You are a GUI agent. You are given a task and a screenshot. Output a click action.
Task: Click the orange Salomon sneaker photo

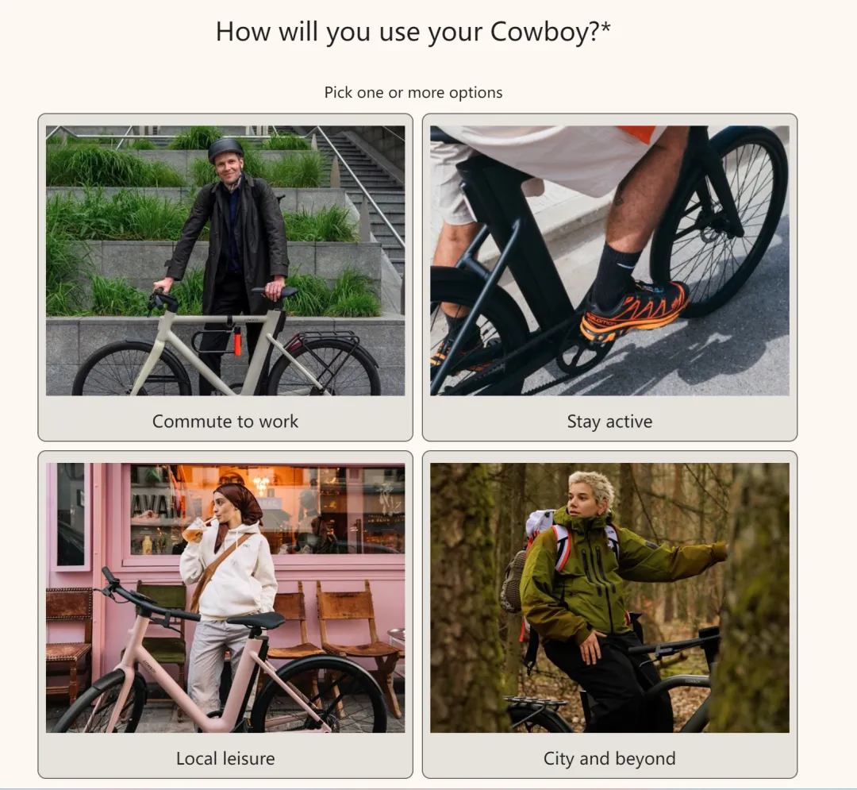click(609, 260)
